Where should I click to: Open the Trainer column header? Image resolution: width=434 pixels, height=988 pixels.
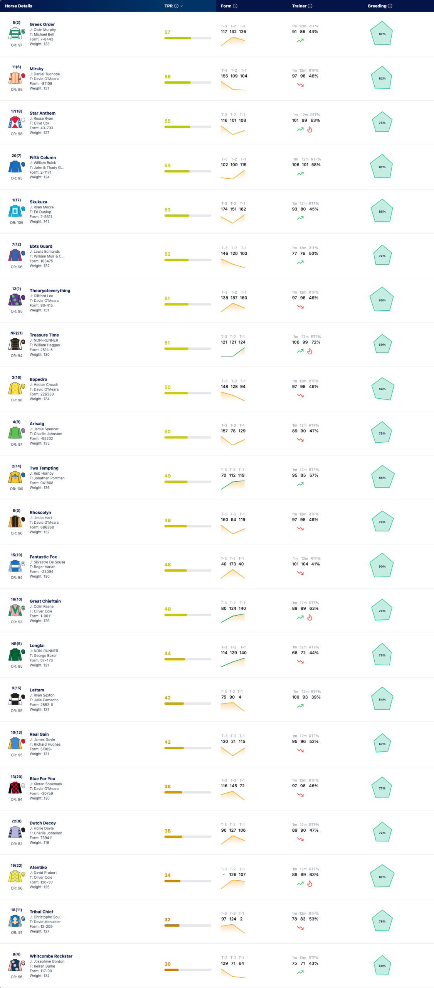tap(299, 6)
